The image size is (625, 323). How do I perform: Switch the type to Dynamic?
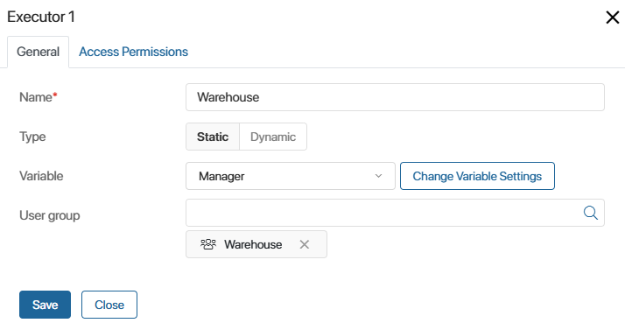[273, 137]
